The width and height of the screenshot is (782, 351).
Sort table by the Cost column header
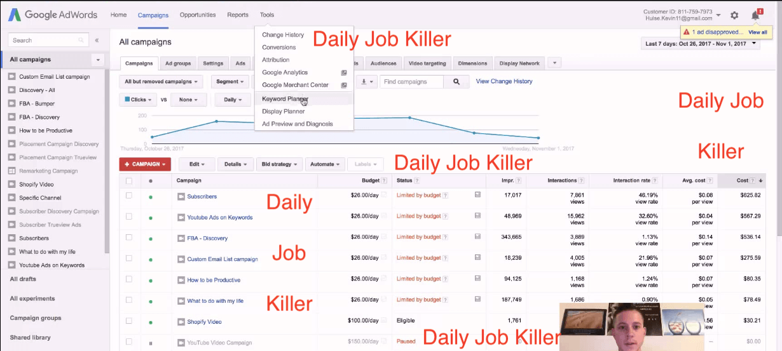click(x=743, y=180)
